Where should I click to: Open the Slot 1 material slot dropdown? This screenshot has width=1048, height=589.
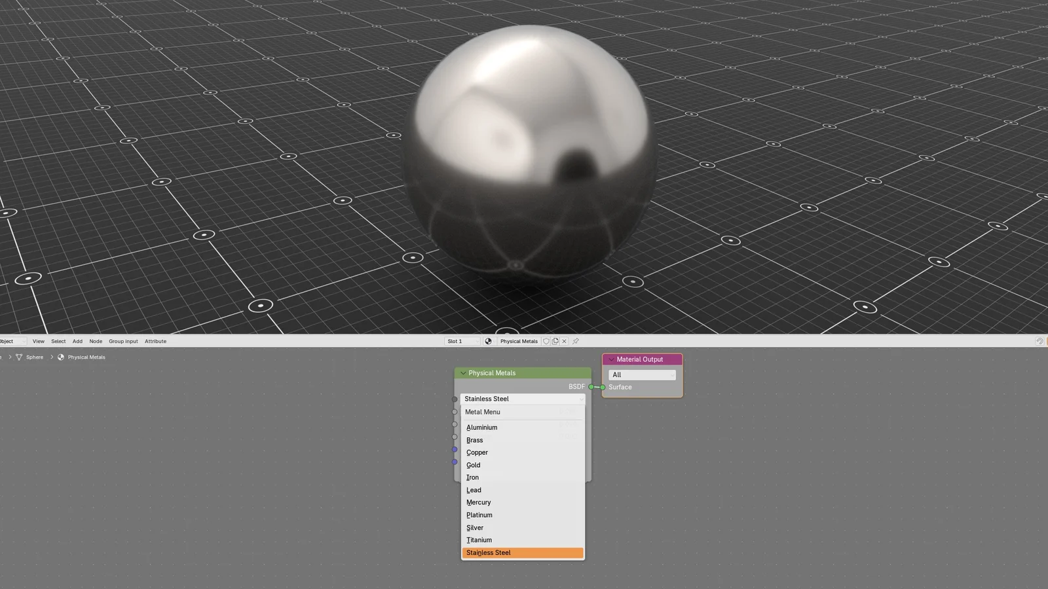462,341
